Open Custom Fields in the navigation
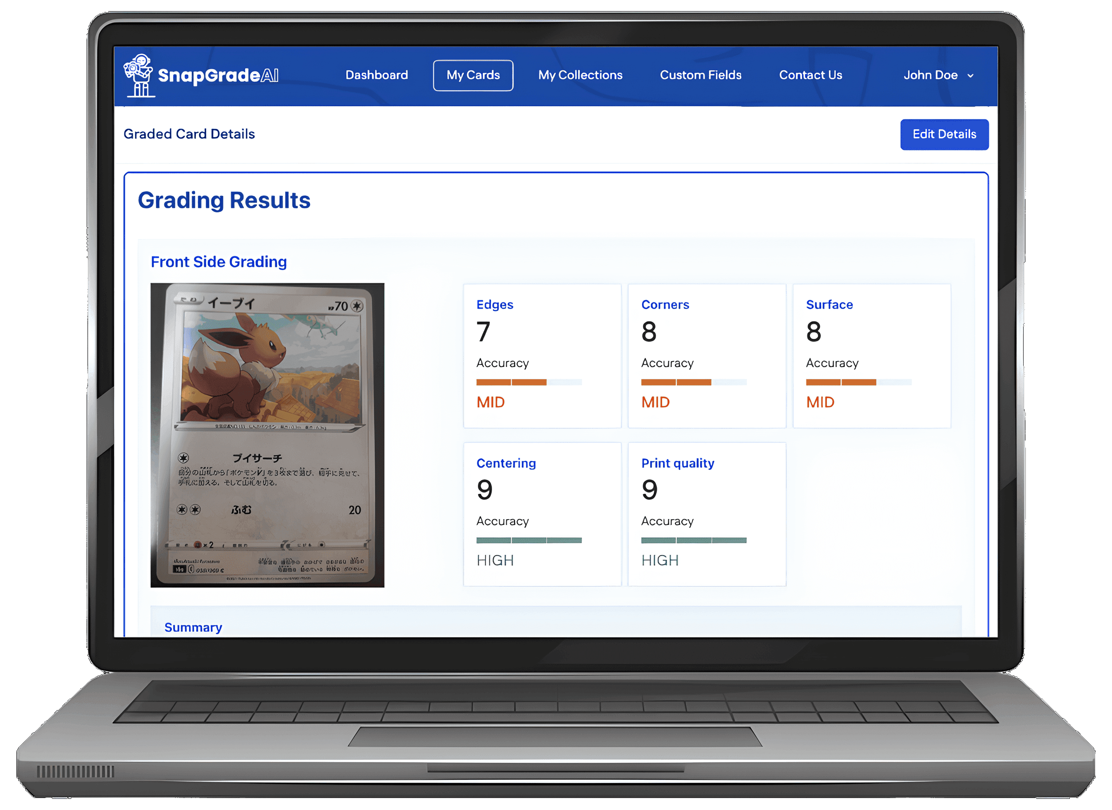 pos(701,75)
